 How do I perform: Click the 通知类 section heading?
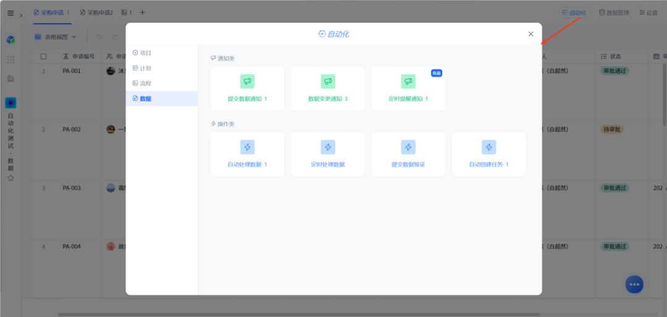pyautogui.click(x=222, y=58)
